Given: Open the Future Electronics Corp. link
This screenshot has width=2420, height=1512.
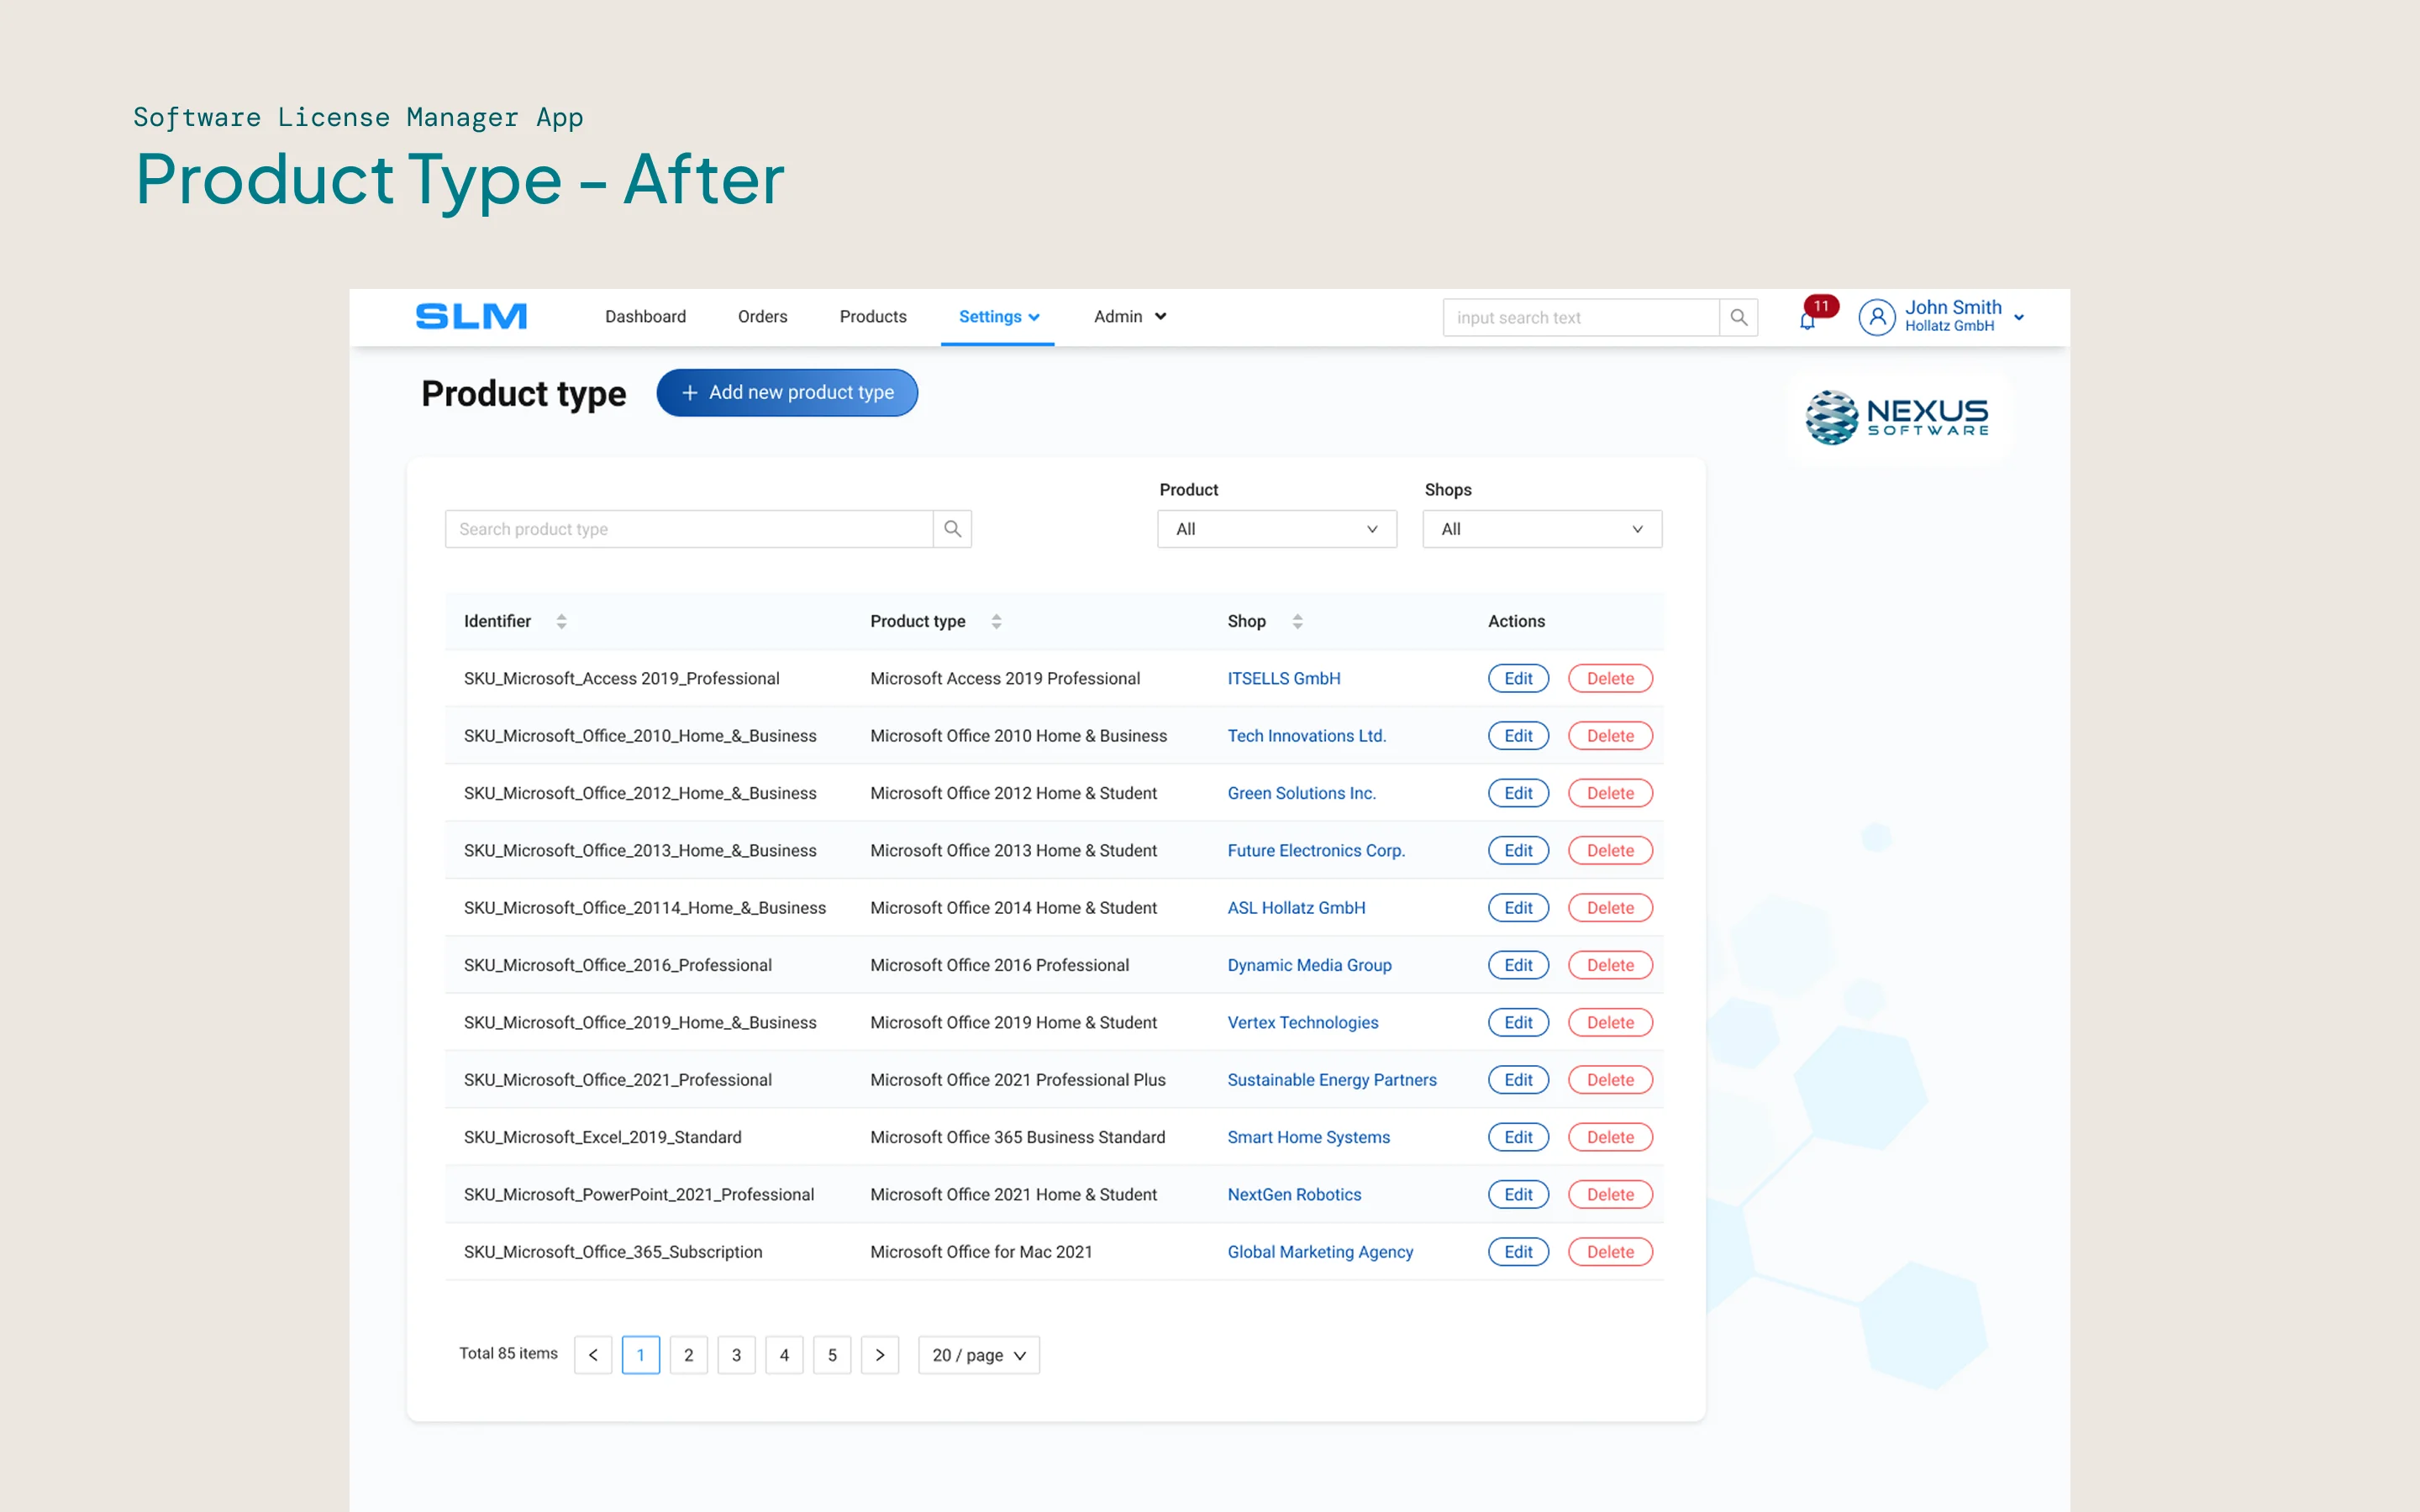Looking at the screenshot, I should (1316, 850).
